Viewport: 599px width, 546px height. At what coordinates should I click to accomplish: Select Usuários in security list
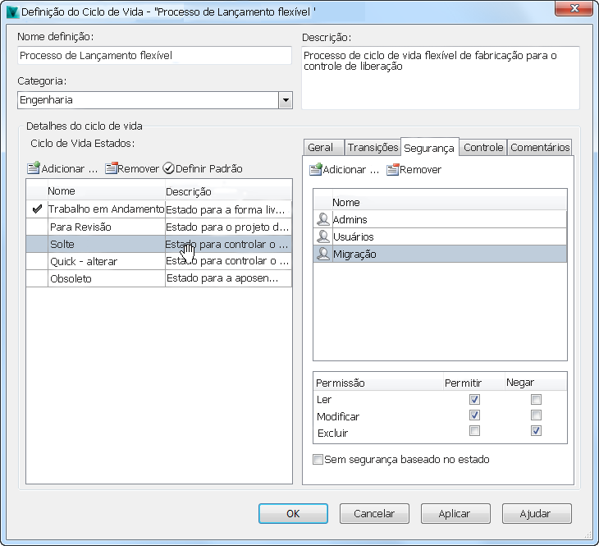click(x=440, y=236)
